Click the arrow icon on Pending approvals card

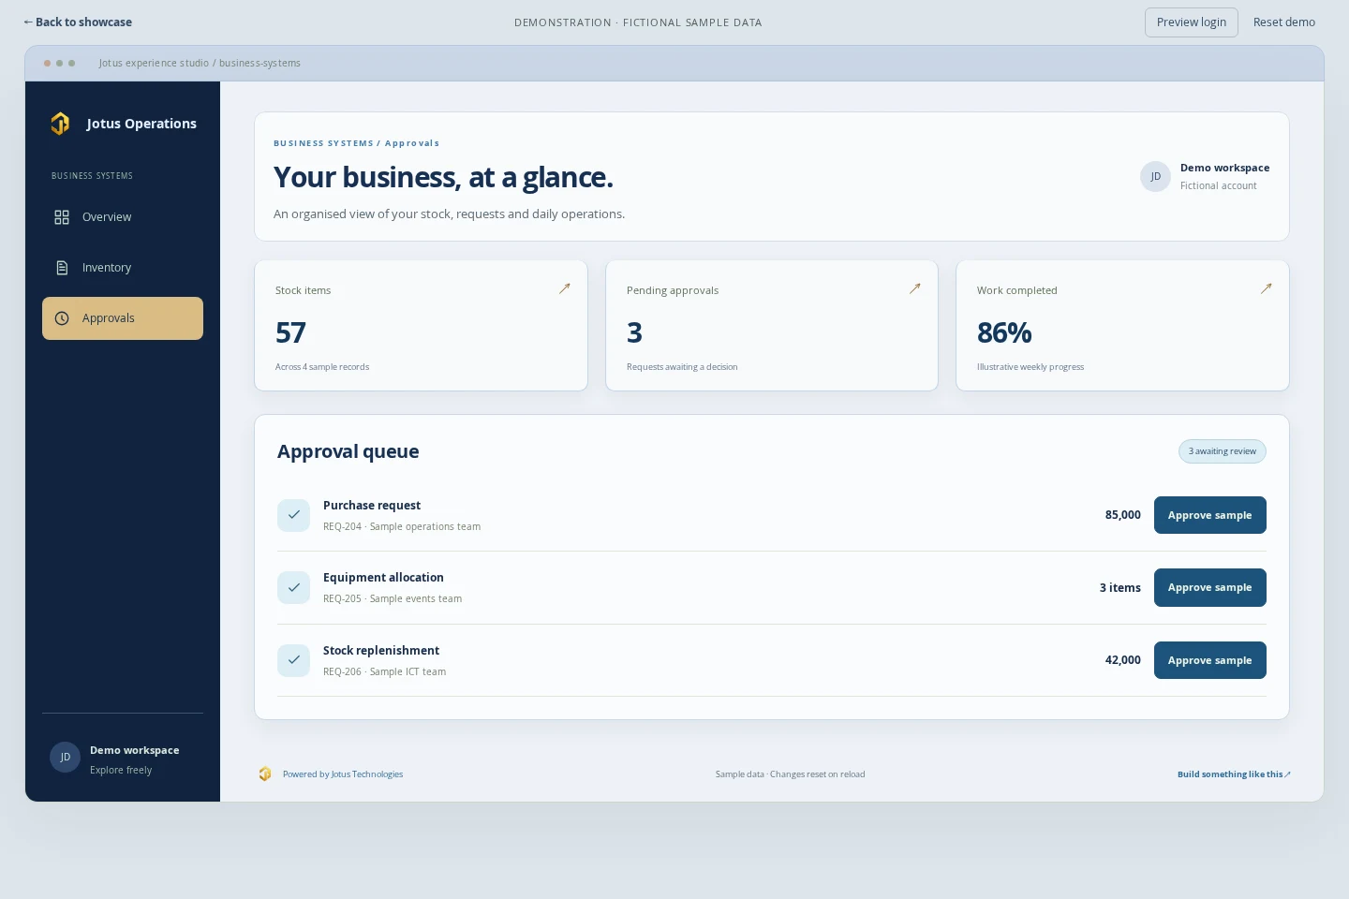pos(914,289)
